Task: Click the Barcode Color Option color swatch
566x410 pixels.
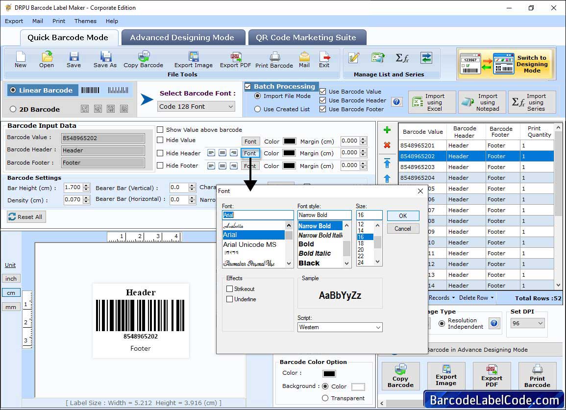Action: 329,373
